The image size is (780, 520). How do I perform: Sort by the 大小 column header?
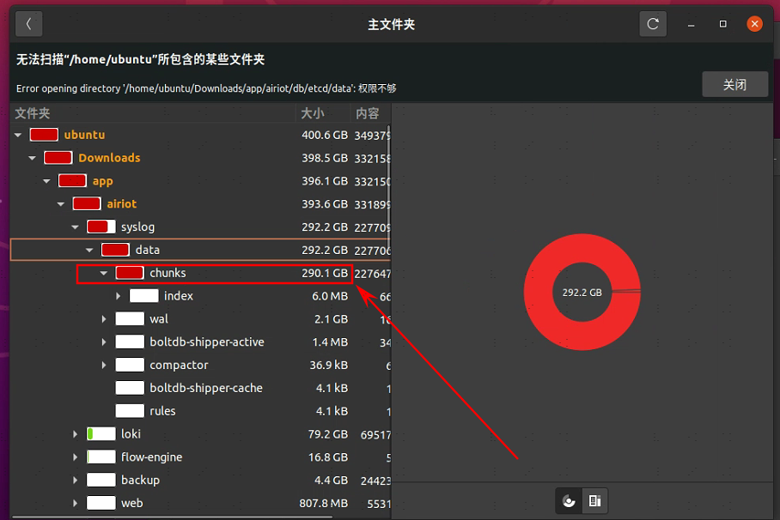click(x=313, y=113)
